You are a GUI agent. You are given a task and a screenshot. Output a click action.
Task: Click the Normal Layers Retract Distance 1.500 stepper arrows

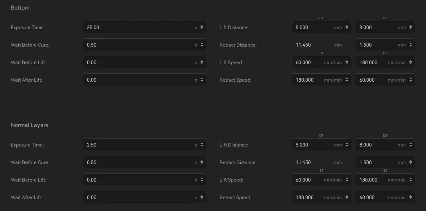(410, 162)
